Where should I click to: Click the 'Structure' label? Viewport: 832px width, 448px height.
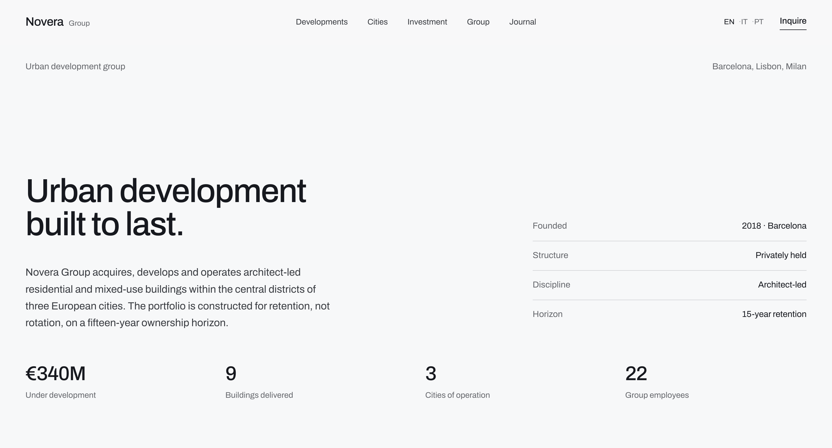pyautogui.click(x=550, y=255)
